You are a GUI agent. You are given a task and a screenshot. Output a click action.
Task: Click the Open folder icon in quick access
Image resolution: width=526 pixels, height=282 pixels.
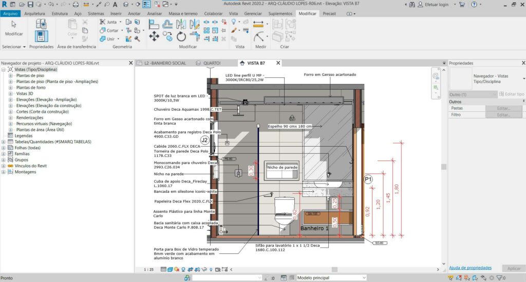click(22, 4)
